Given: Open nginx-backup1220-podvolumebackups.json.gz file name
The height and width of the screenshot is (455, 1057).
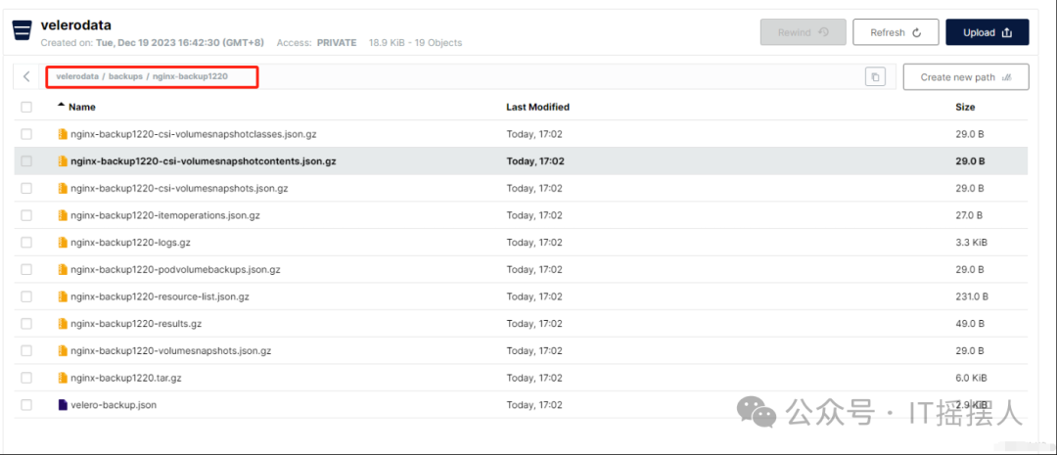Looking at the screenshot, I should click(x=175, y=270).
